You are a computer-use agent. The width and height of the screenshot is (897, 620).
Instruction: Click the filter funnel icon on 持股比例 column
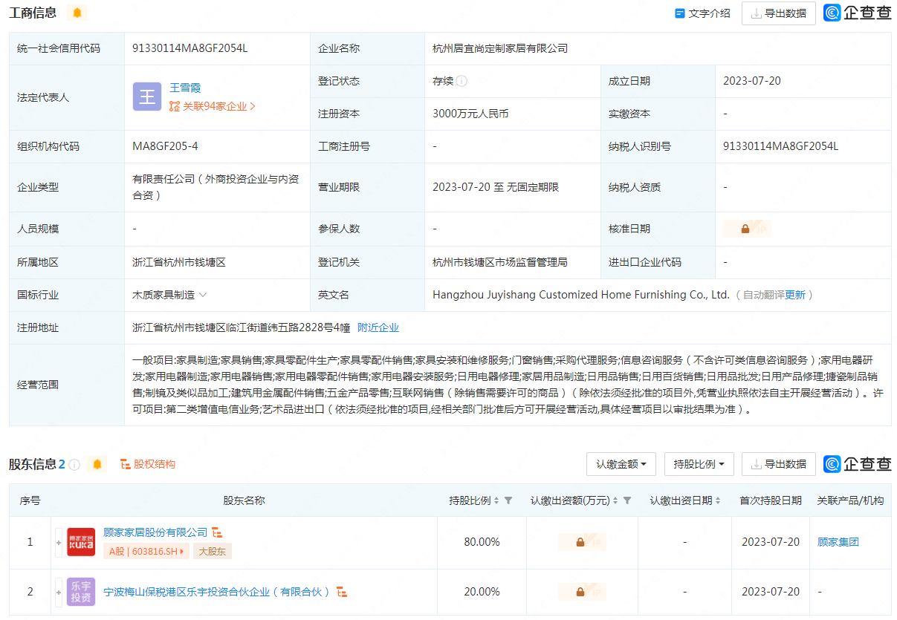point(508,500)
